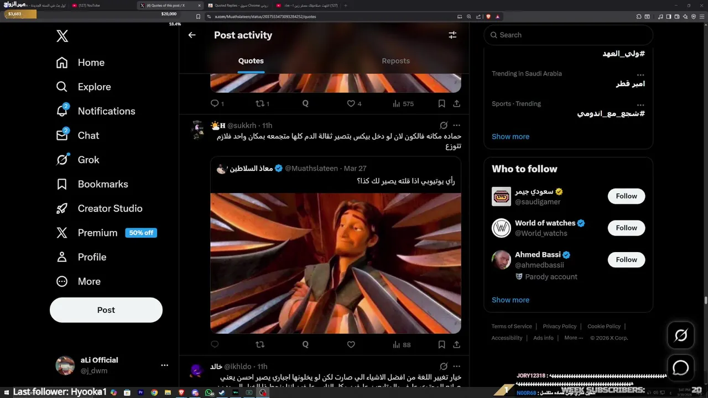Open Grok from the sidebar

point(77,160)
